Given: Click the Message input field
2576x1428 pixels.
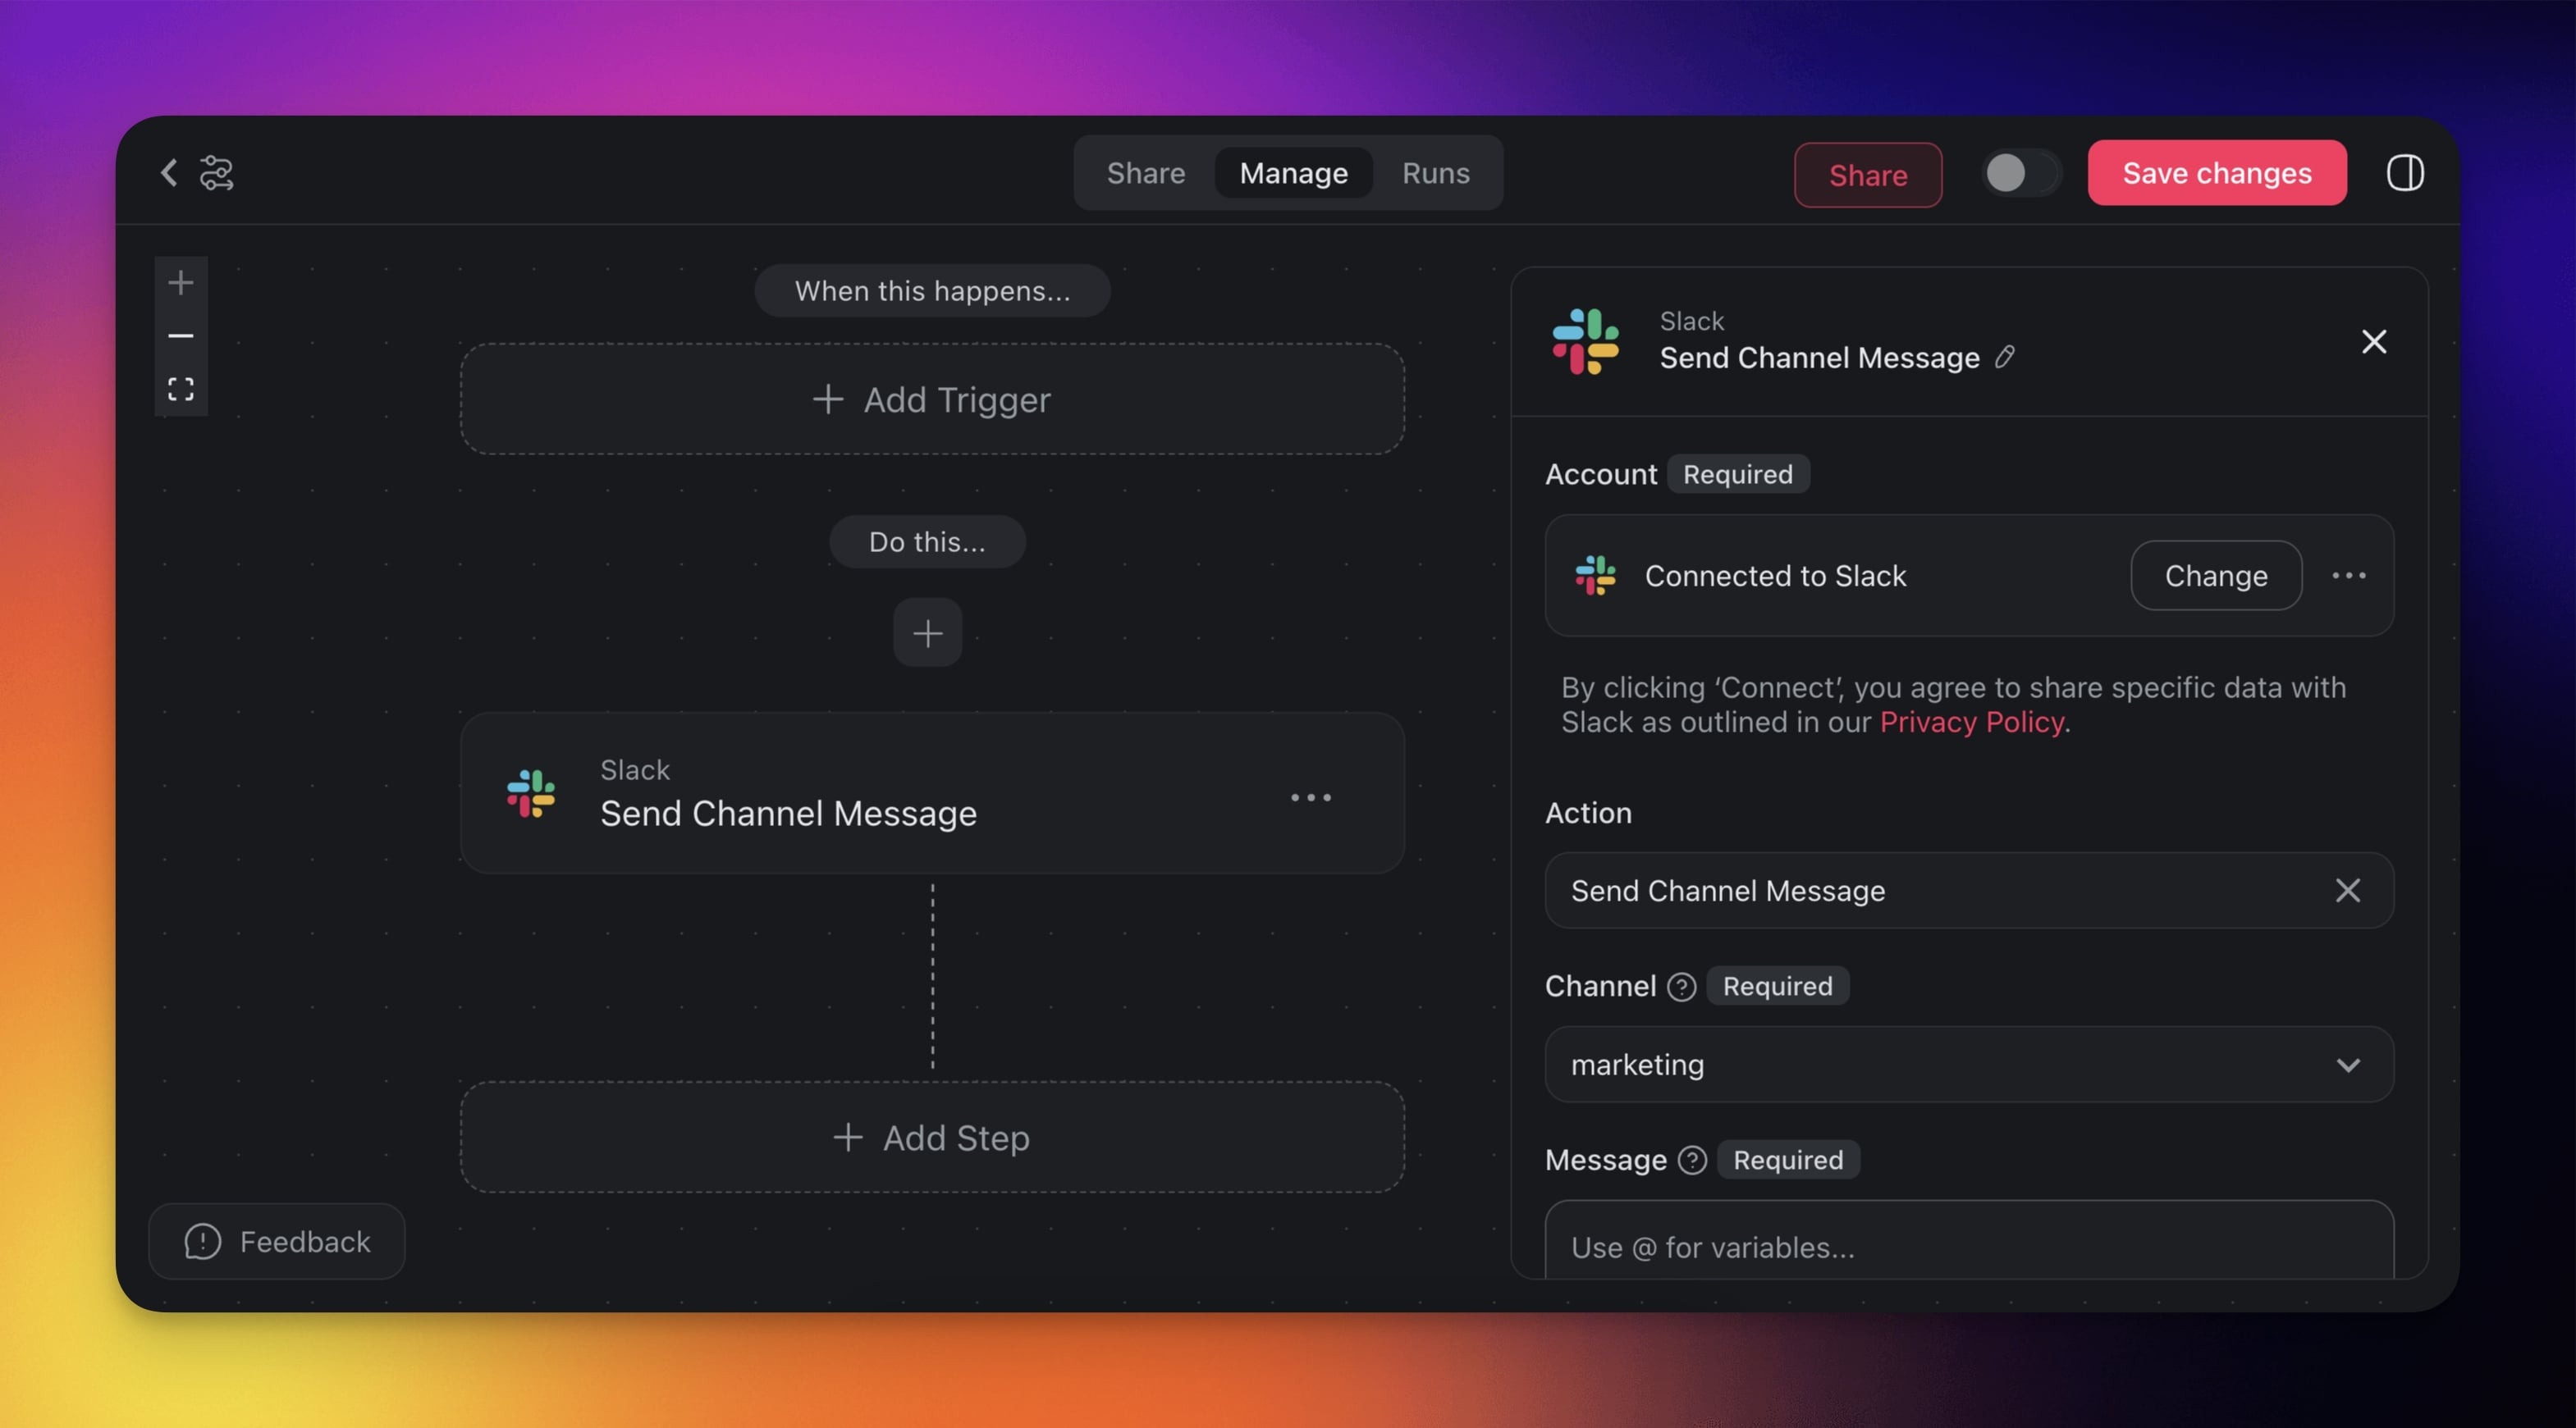Looking at the screenshot, I should [1968, 1245].
